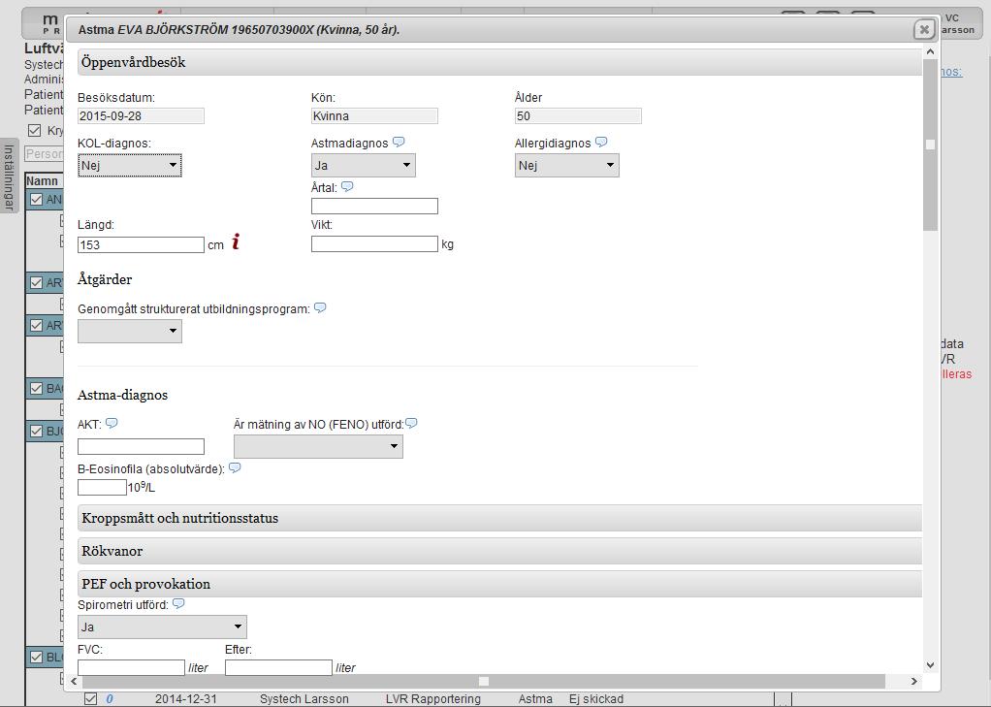
Task: Expand the Rökvanor section
Action: coord(499,551)
